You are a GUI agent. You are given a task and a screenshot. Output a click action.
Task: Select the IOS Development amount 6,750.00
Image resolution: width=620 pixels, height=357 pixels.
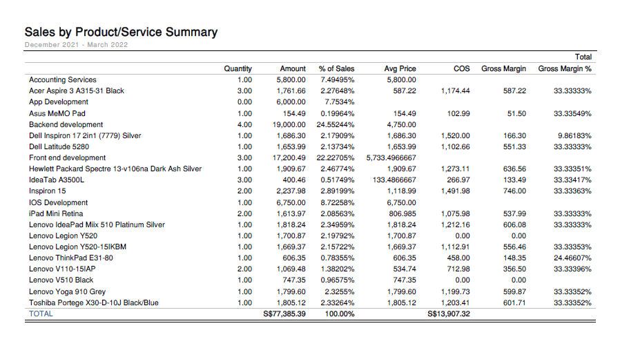click(x=292, y=202)
